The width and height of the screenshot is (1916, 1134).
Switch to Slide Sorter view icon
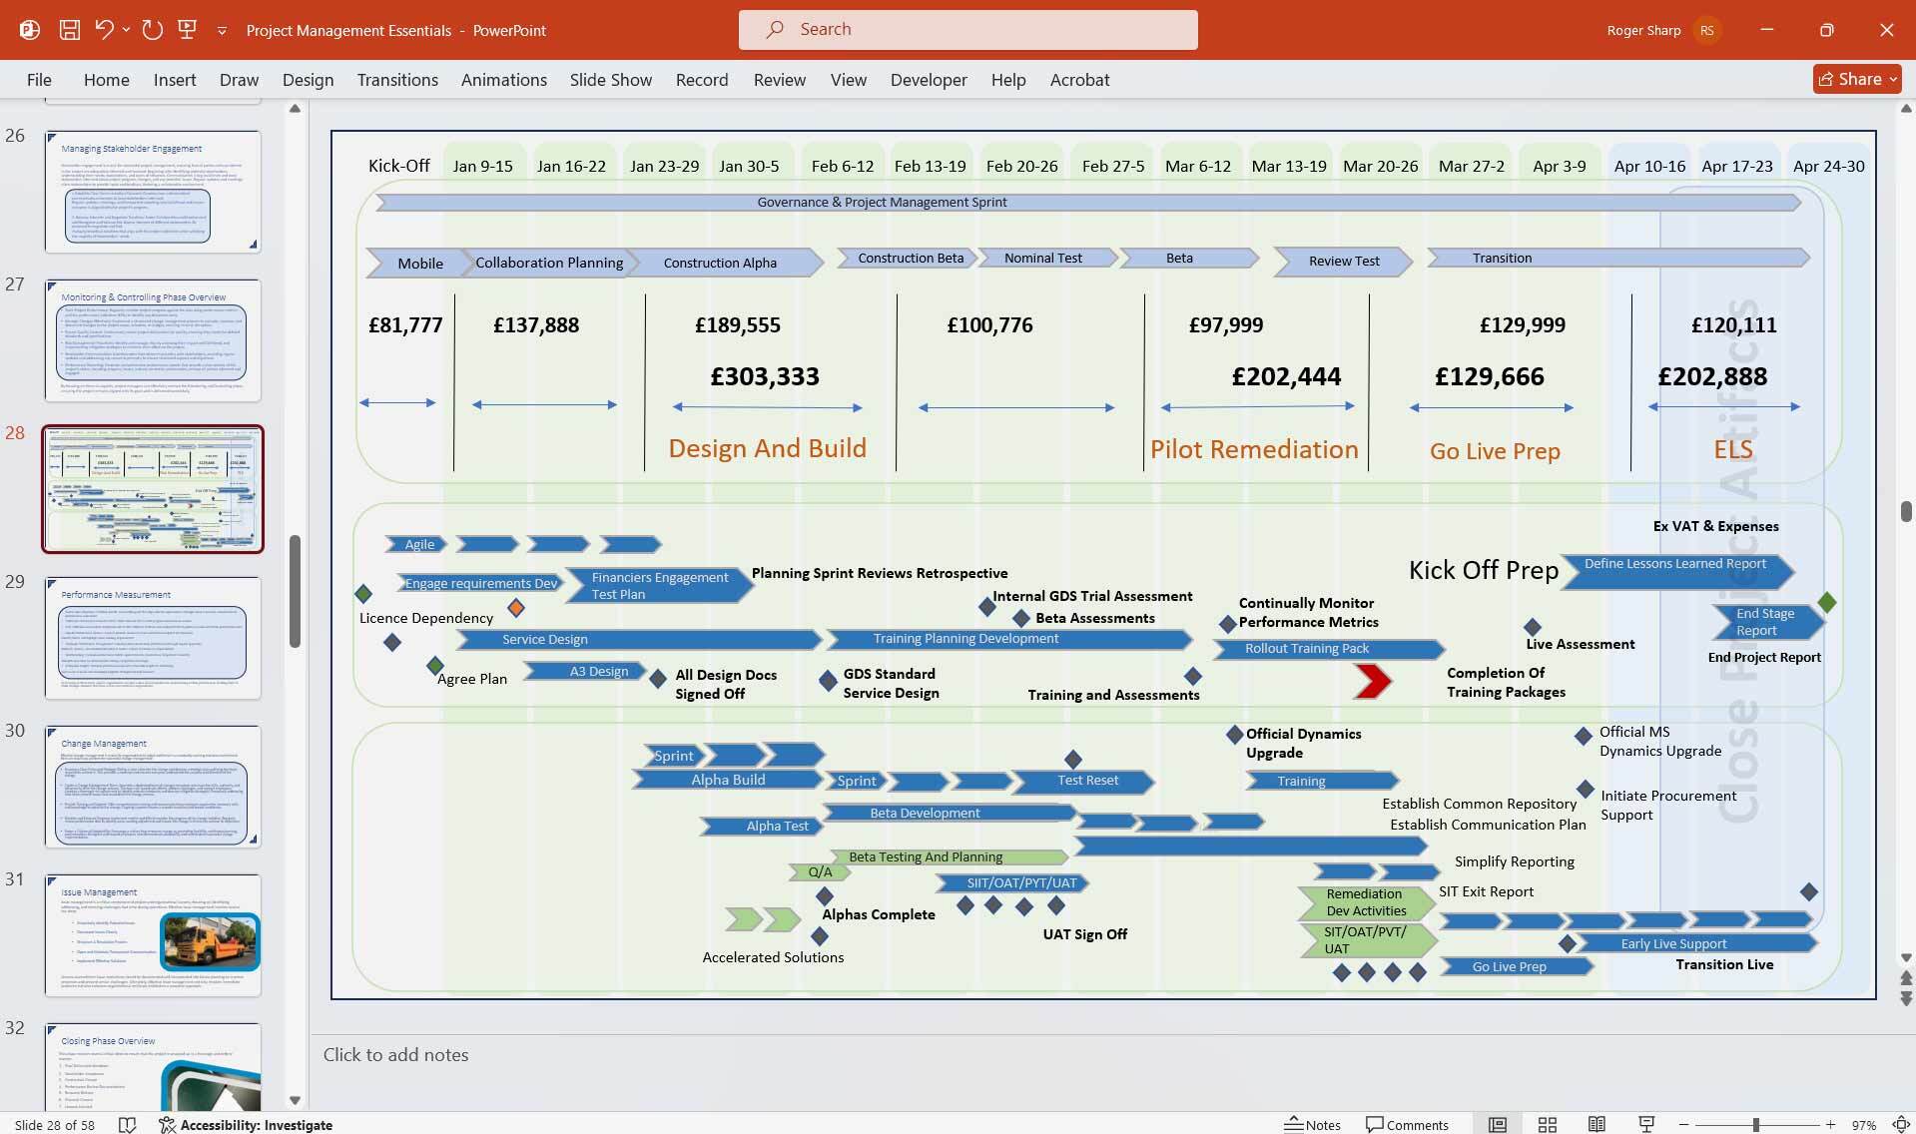(x=1546, y=1124)
